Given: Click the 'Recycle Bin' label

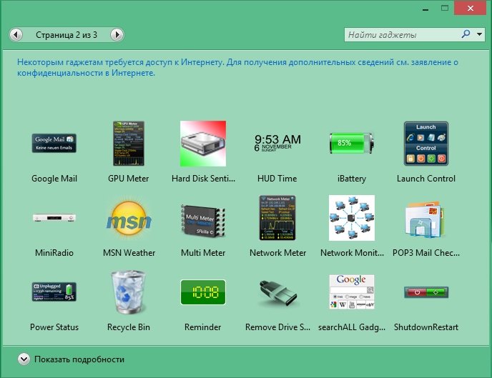Looking at the screenshot, I should click(x=128, y=327).
